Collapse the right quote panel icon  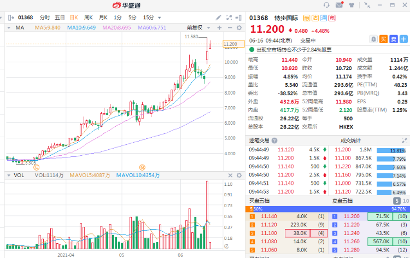coord(238,17)
